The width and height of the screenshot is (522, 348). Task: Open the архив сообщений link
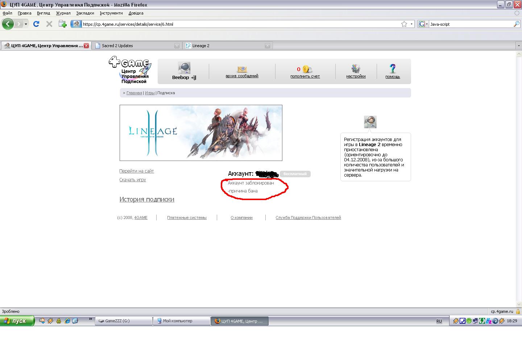tap(242, 76)
